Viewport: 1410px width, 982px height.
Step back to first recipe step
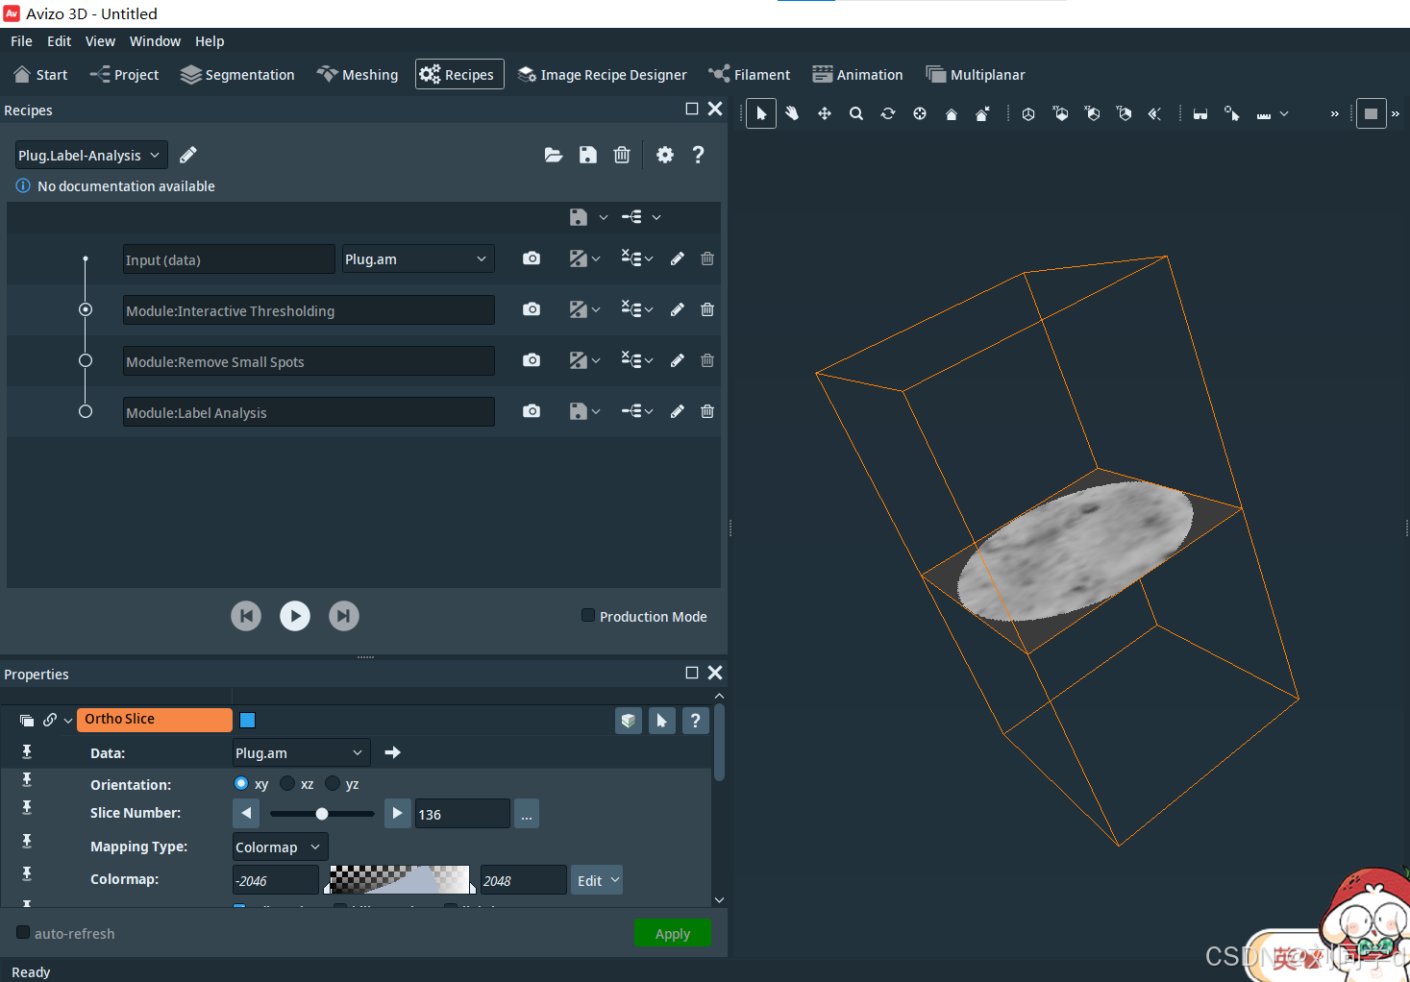click(x=246, y=615)
